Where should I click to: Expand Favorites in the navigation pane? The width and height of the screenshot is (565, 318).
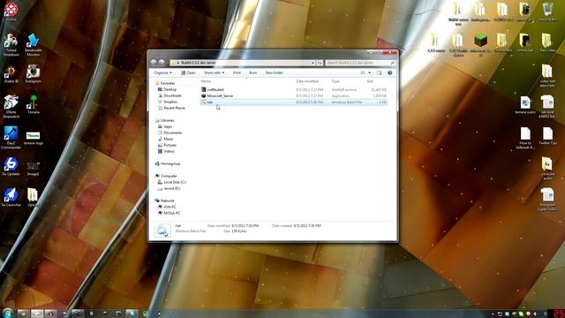[165, 83]
